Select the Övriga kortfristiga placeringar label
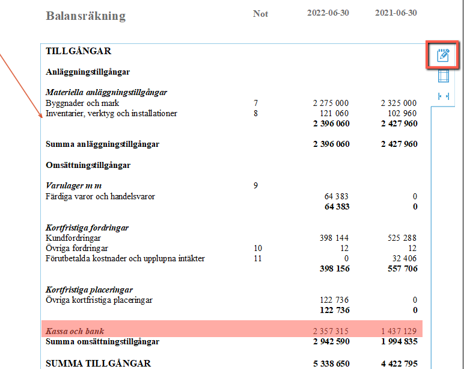This screenshot has height=369, width=464. (x=99, y=300)
